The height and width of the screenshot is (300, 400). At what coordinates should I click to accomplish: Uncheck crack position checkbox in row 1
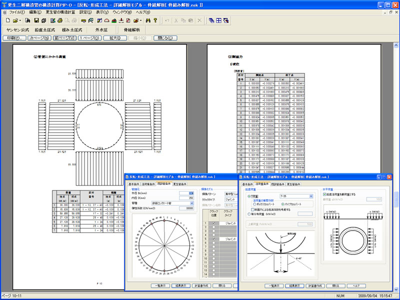[212, 223]
